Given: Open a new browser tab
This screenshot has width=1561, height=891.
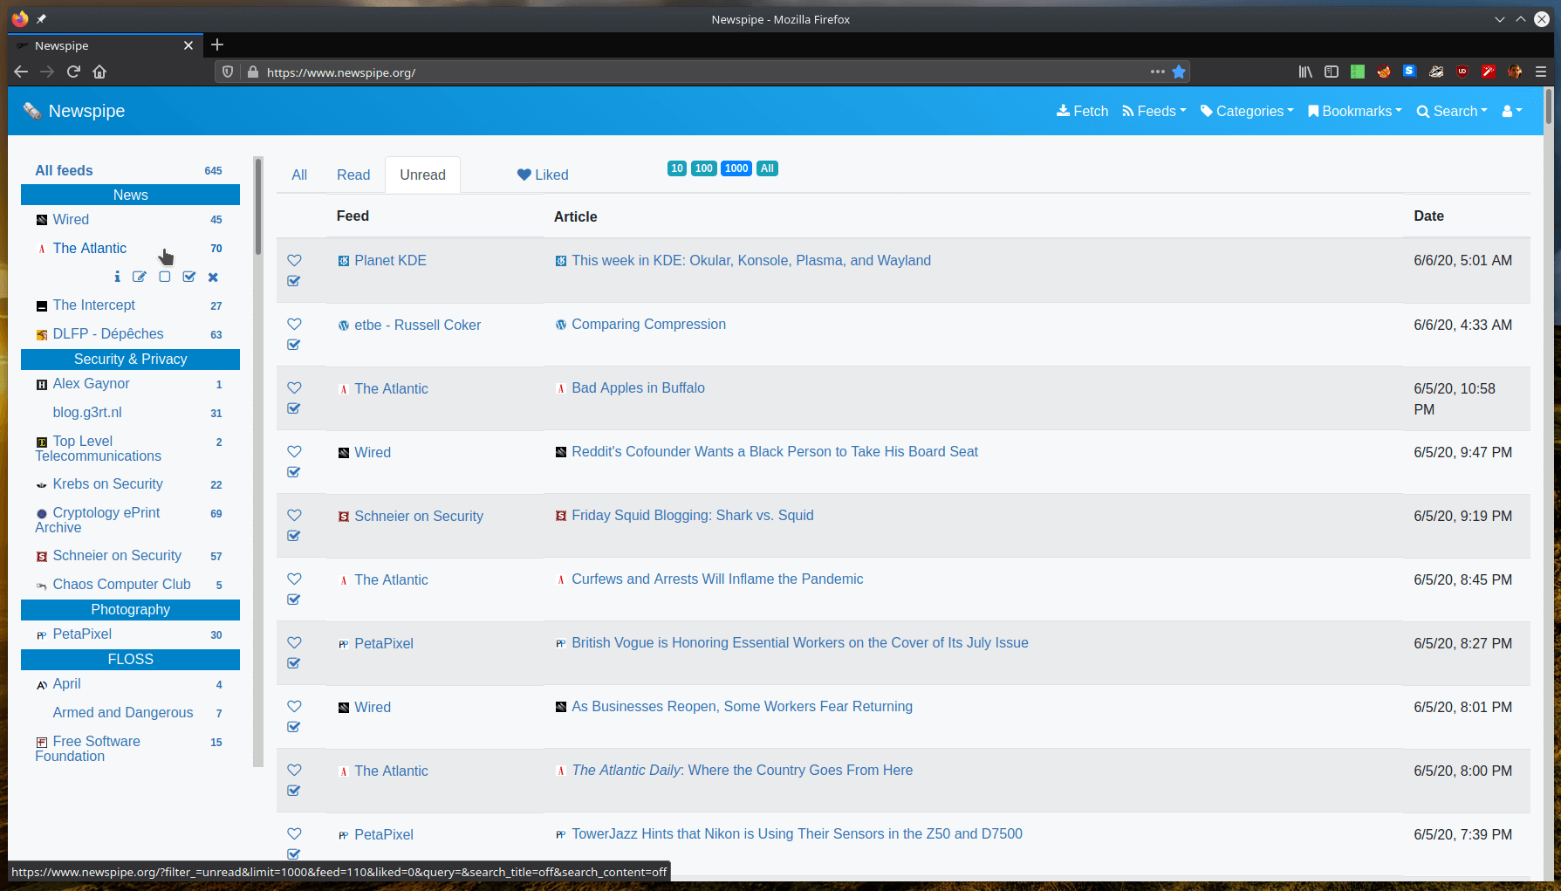Looking at the screenshot, I should (217, 45).
